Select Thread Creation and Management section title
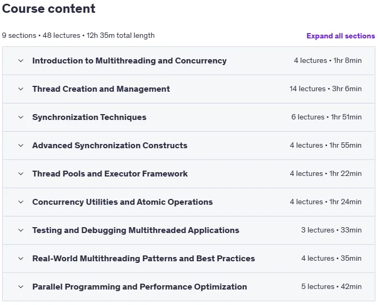Viewport: 378px width, 305px height. [x=101, y=89]
